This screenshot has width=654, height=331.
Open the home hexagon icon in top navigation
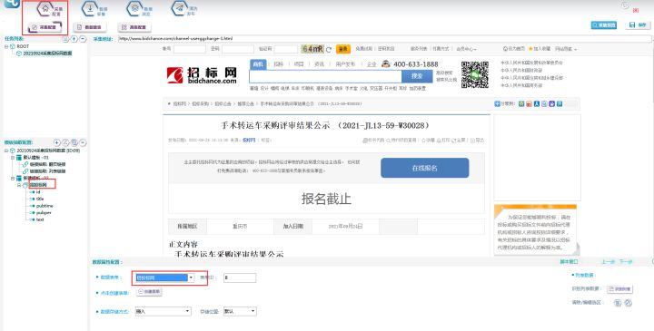pos(45,9)
